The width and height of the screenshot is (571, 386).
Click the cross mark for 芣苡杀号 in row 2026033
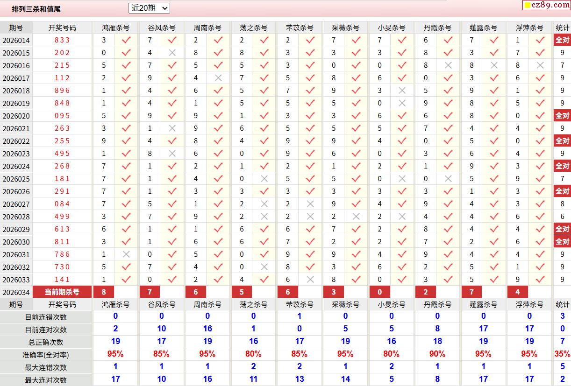click(310, 280)
